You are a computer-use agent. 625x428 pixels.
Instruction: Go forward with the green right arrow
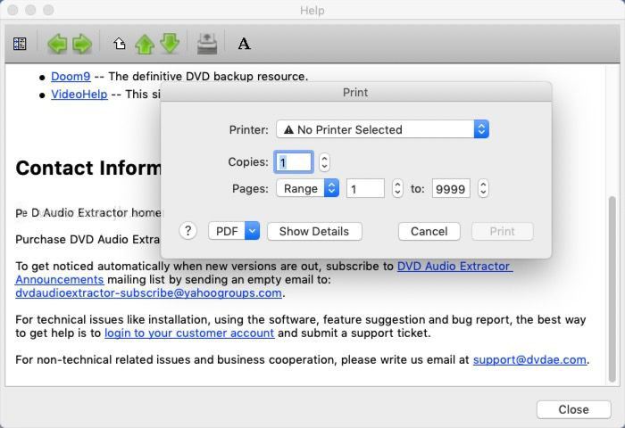(82, 44)
